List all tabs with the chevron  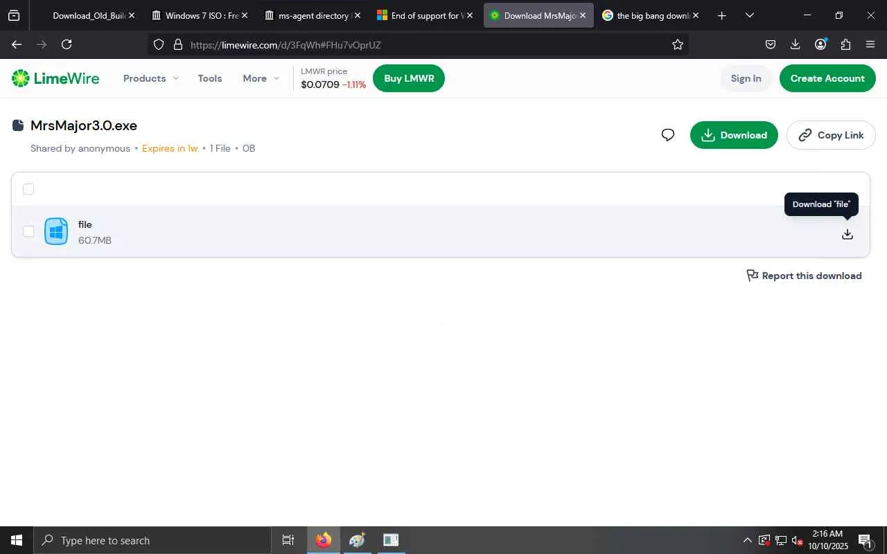point(750,15)
